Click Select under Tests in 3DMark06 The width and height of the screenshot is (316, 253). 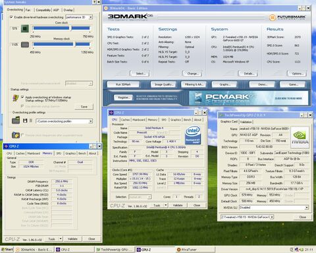[x=140, y=74]
